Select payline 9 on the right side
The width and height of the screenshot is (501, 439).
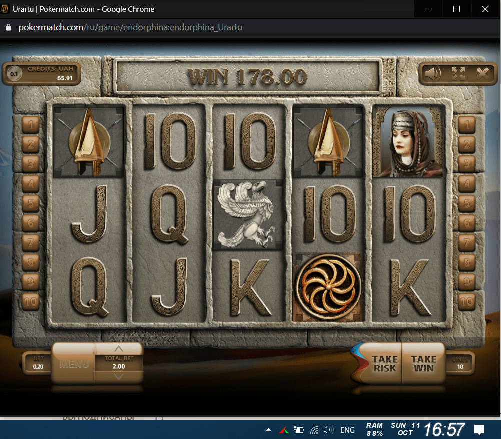coord(467,281)
